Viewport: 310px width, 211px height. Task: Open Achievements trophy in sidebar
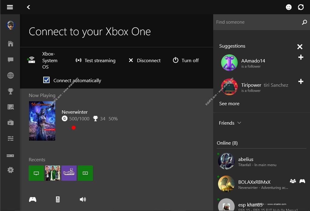tap(11, 91)
